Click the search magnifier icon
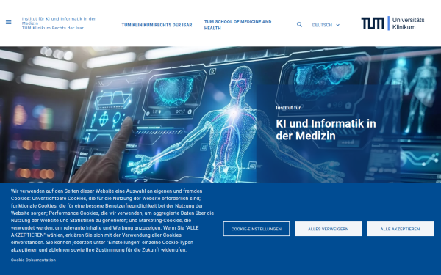The image size is (441, 275). pos(299,25)
